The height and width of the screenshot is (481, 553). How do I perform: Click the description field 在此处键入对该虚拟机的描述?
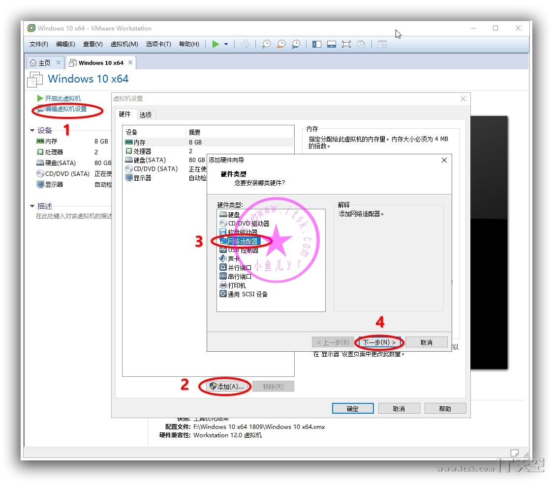click(x=74, y=216)
